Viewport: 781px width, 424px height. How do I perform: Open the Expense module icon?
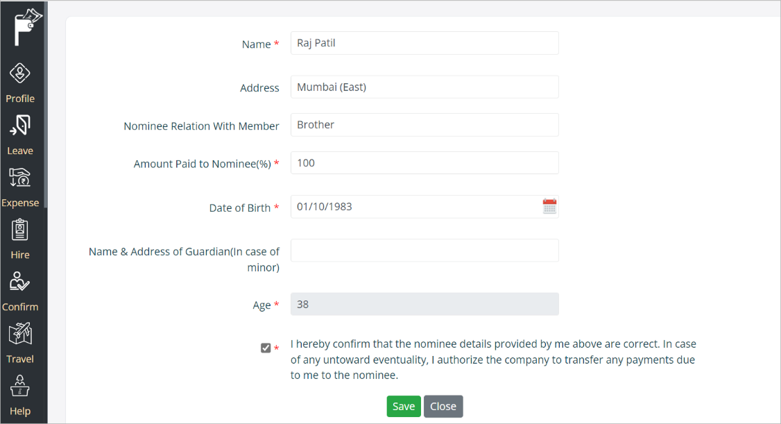20,178
